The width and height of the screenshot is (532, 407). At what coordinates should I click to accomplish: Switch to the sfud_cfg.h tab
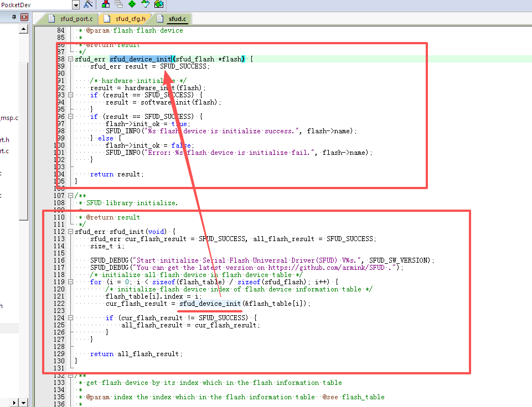point(126,19)
